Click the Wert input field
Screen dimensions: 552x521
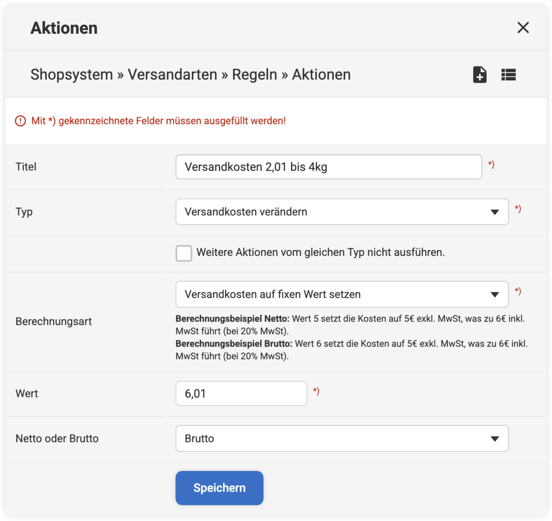(241, 394)
